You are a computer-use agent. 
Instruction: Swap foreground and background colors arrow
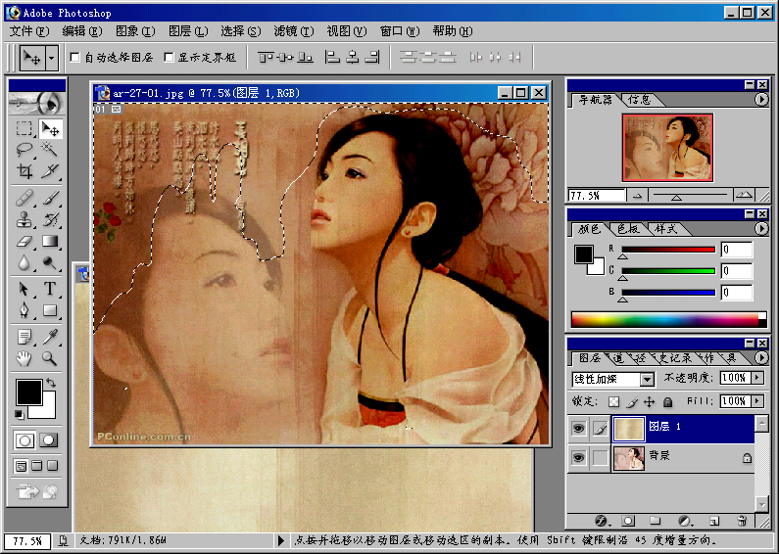pos(51,384)
